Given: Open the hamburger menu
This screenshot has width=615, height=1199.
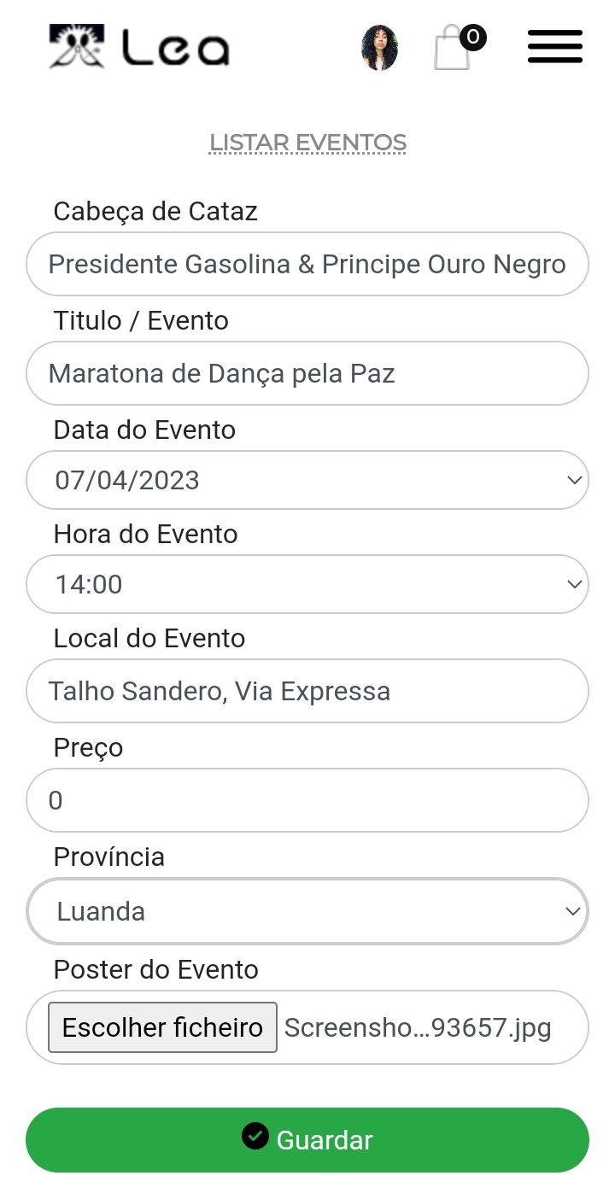Looking at the screenshot, I should click(555, 47).
